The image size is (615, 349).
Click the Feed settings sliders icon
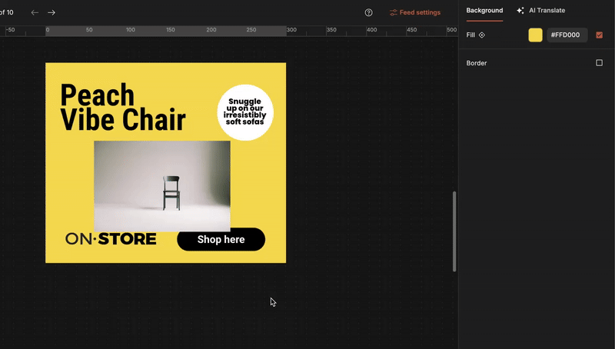[x=394, y=12]
